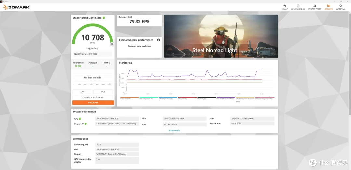
Task: Click NVIDIA GeForce RTX 4060 under Legendary
Action: [92, 54]
